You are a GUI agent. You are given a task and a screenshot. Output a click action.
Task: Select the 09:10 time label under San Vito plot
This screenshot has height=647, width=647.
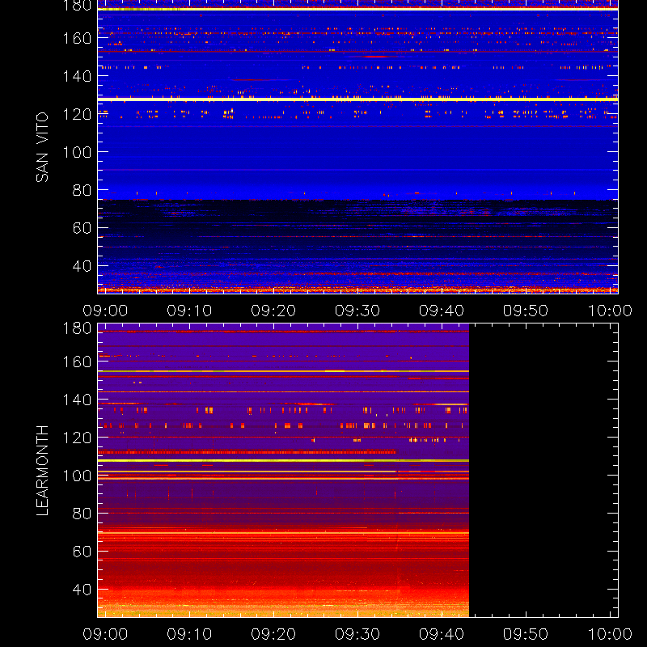189,311
